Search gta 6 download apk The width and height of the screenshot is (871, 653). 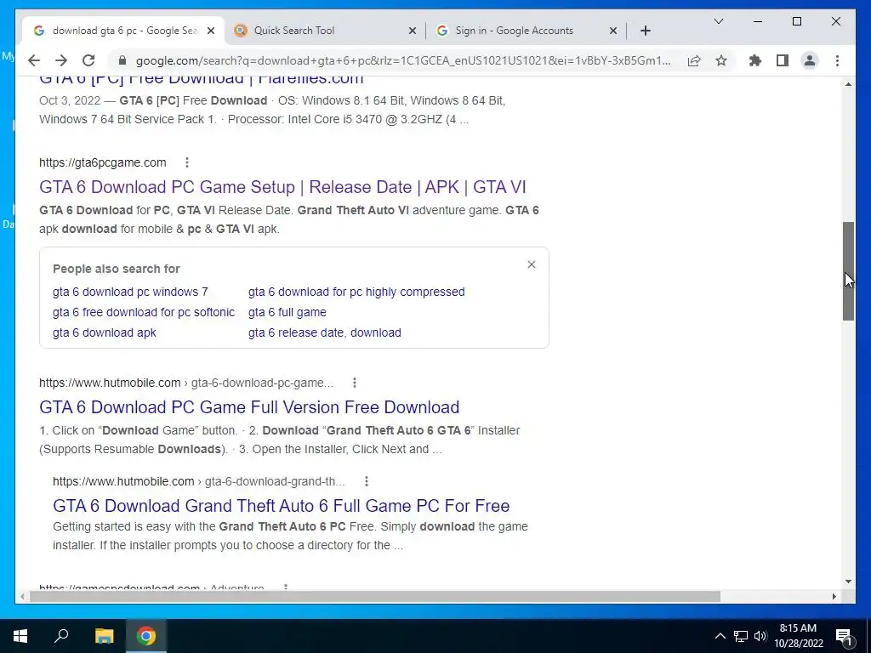click(105, 332)
